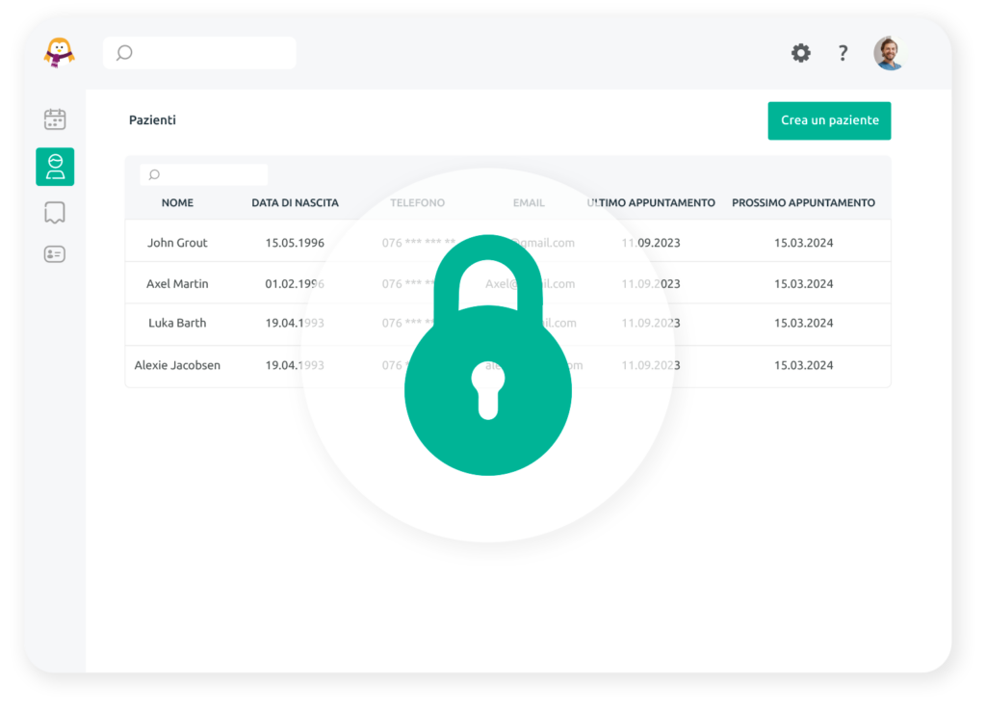The width and height of the screenshot is (986, 711).
Task: Click the ULTIMO APPUNTAMENTO column header
Action: 651,202
